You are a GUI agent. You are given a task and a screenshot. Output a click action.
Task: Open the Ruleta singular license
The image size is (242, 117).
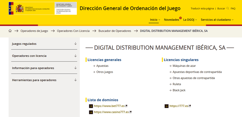click(177, 84)
